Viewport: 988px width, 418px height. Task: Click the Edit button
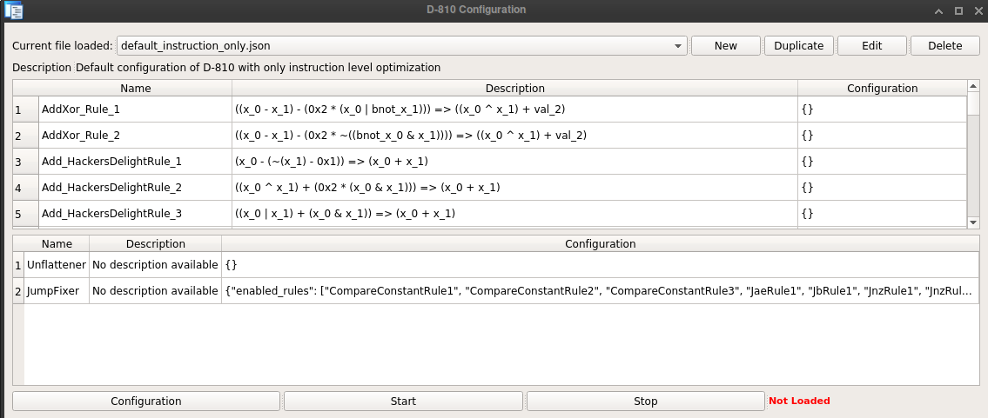point(871,46)
